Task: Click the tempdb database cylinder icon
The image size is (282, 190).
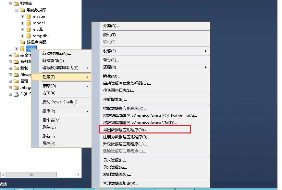Action: click(x=29, y=36)
